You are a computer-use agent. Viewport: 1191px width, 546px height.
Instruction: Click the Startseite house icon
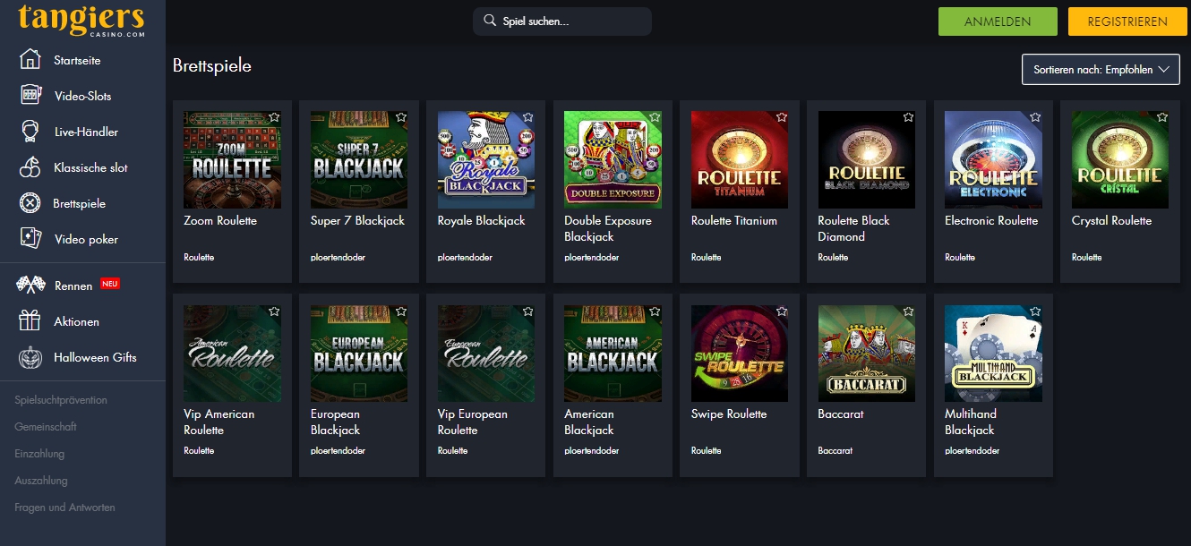(x=30, y=60)
